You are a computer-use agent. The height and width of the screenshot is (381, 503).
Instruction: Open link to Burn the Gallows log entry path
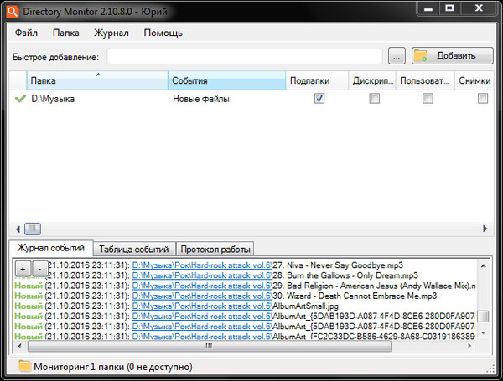pos(201,275)
